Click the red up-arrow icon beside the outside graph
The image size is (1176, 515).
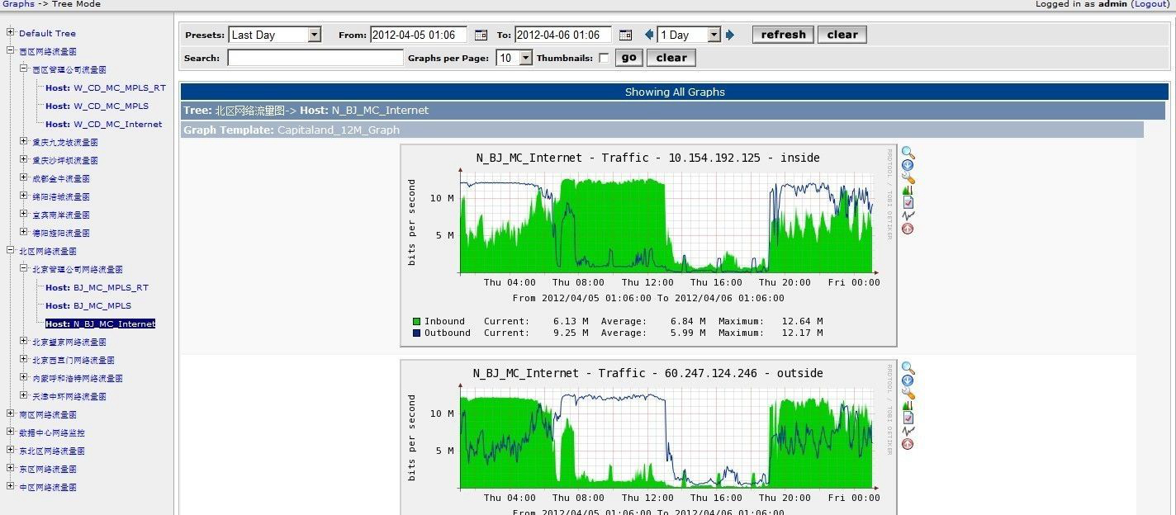(x=908, y=444)
